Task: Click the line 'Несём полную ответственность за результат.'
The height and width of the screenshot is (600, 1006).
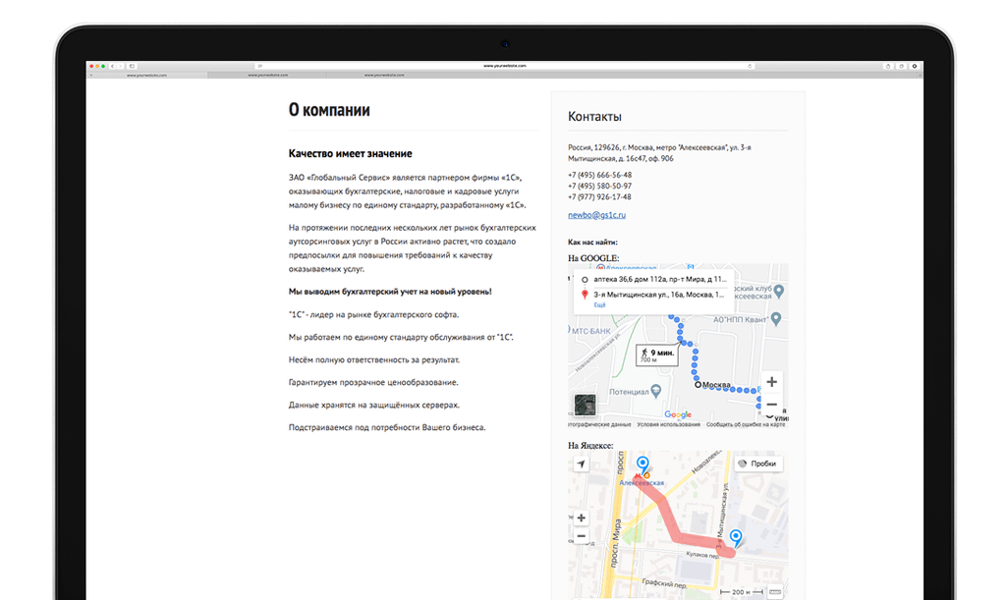Action: tap(374, 359)
